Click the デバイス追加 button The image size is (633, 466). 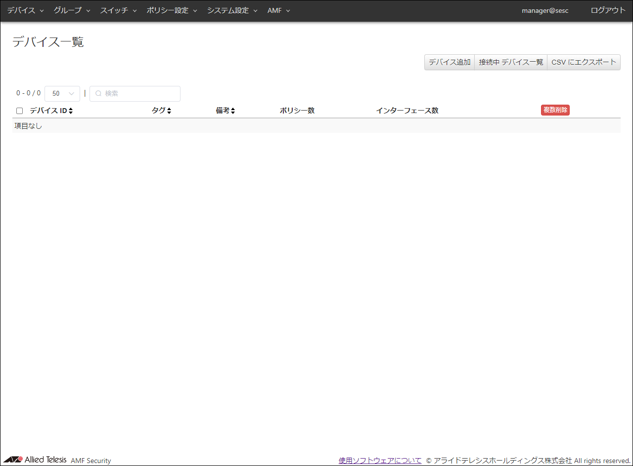tap(450, 62)
